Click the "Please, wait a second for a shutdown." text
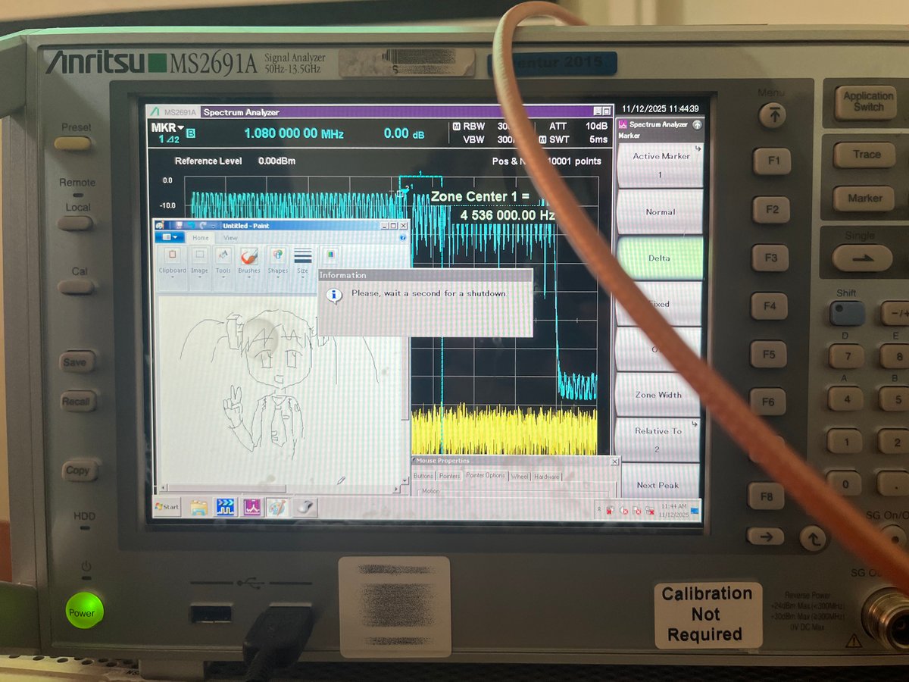The image size is (909, 682). [430, 293]
